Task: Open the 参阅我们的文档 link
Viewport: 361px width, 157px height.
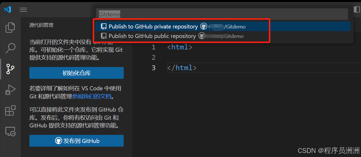Action: point(92,97)
